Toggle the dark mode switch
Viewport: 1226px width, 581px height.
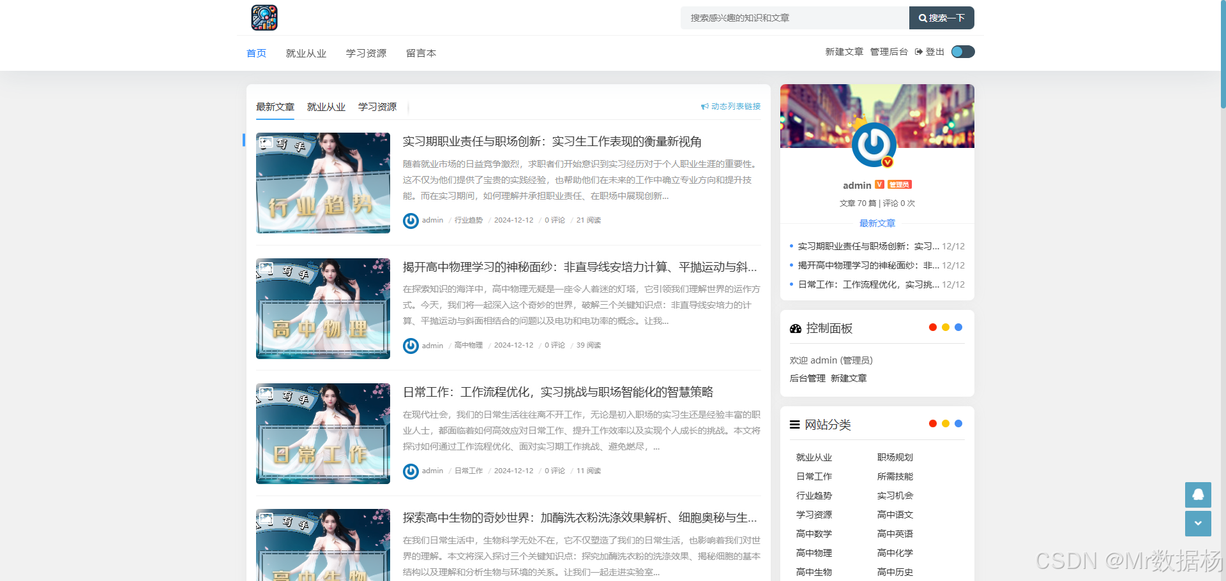(963, 52)
